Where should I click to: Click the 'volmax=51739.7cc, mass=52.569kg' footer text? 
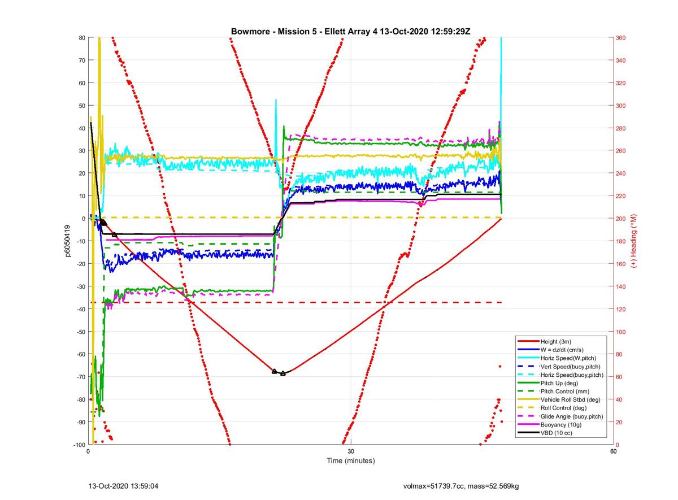[x=461, y=486]
